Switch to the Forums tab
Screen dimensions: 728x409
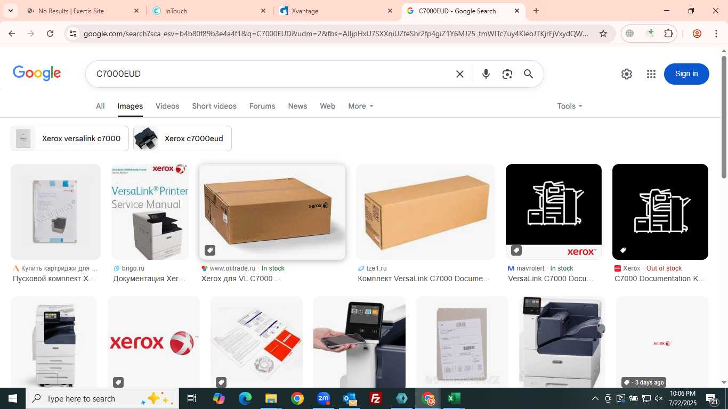click(x=262, y=106)
